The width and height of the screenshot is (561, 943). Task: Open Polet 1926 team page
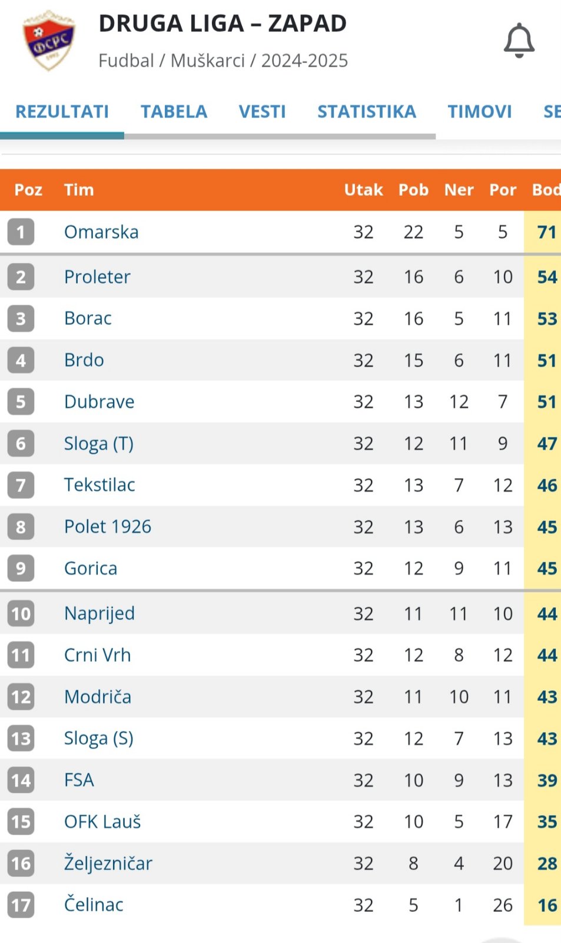108,526
